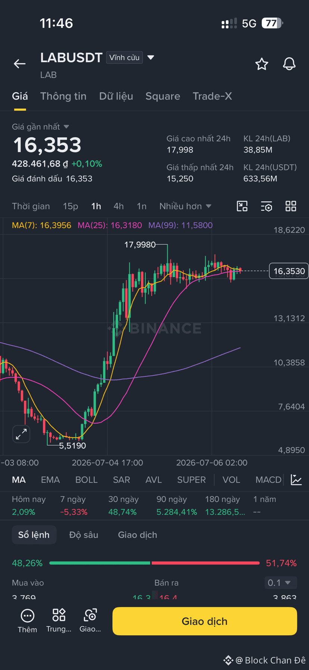
Task: Tap the yellow Giao dịch button
Action: (205, 621)
